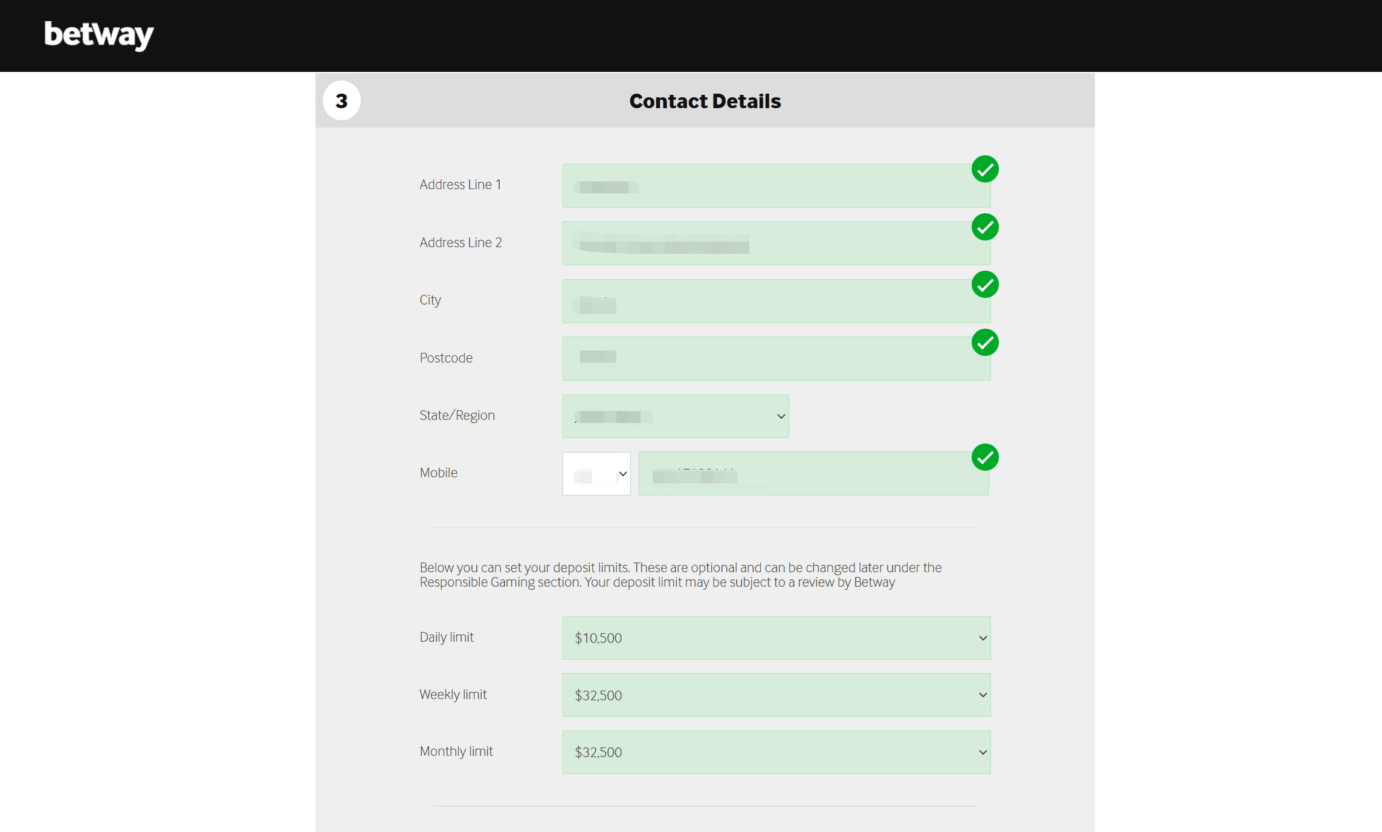Open the State/Region dropdown
The image size is (1382, 832).
[x=675, y=416]
